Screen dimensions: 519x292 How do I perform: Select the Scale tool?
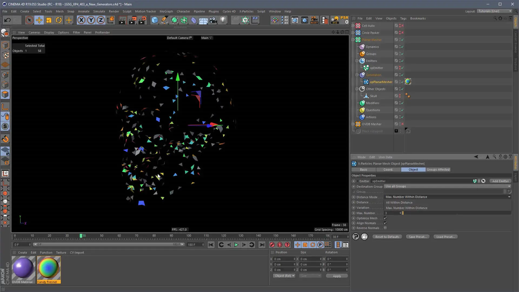[x=49, y=20]
